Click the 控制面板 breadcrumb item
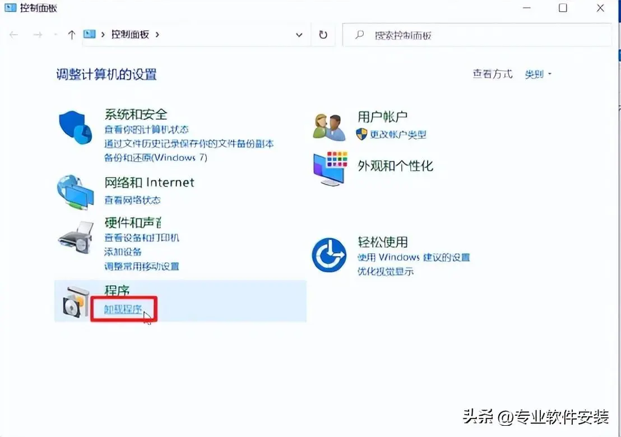Image resolution: width=621 pixels, height=437 pixels. [x=130, y=34]
